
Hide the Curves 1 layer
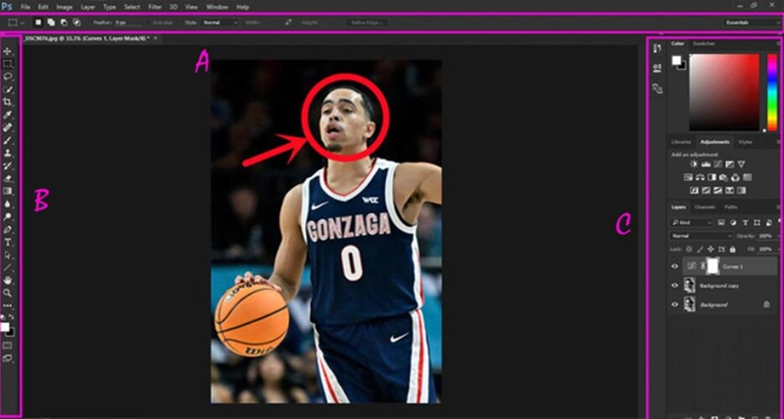[x=674, y=265]
